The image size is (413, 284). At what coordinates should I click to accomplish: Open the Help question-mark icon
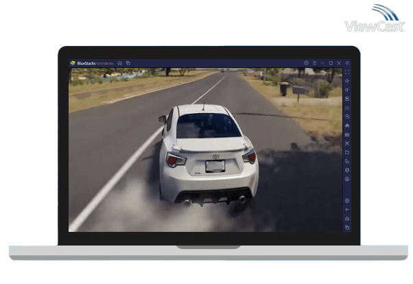pyautogui.click(x=306, y=63)
